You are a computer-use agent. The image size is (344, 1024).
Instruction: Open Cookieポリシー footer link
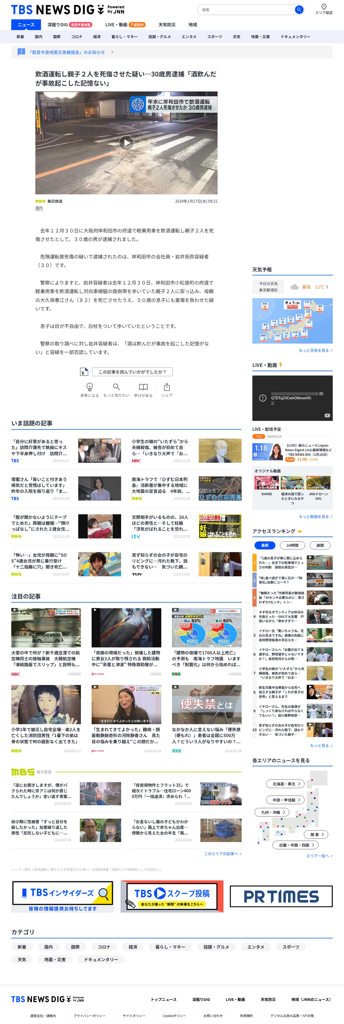174,1016
